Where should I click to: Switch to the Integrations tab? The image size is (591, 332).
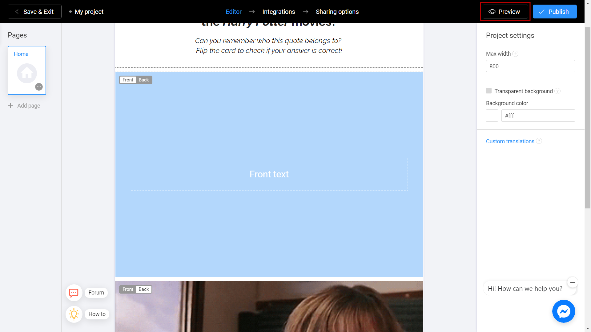click(x=279, y=11)
